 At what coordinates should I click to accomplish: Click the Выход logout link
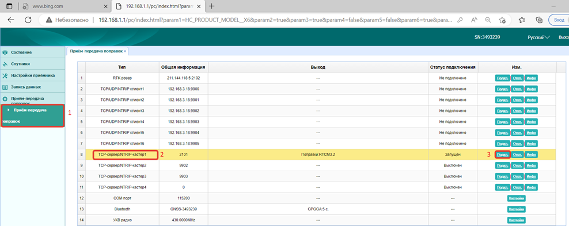point(564,37)
